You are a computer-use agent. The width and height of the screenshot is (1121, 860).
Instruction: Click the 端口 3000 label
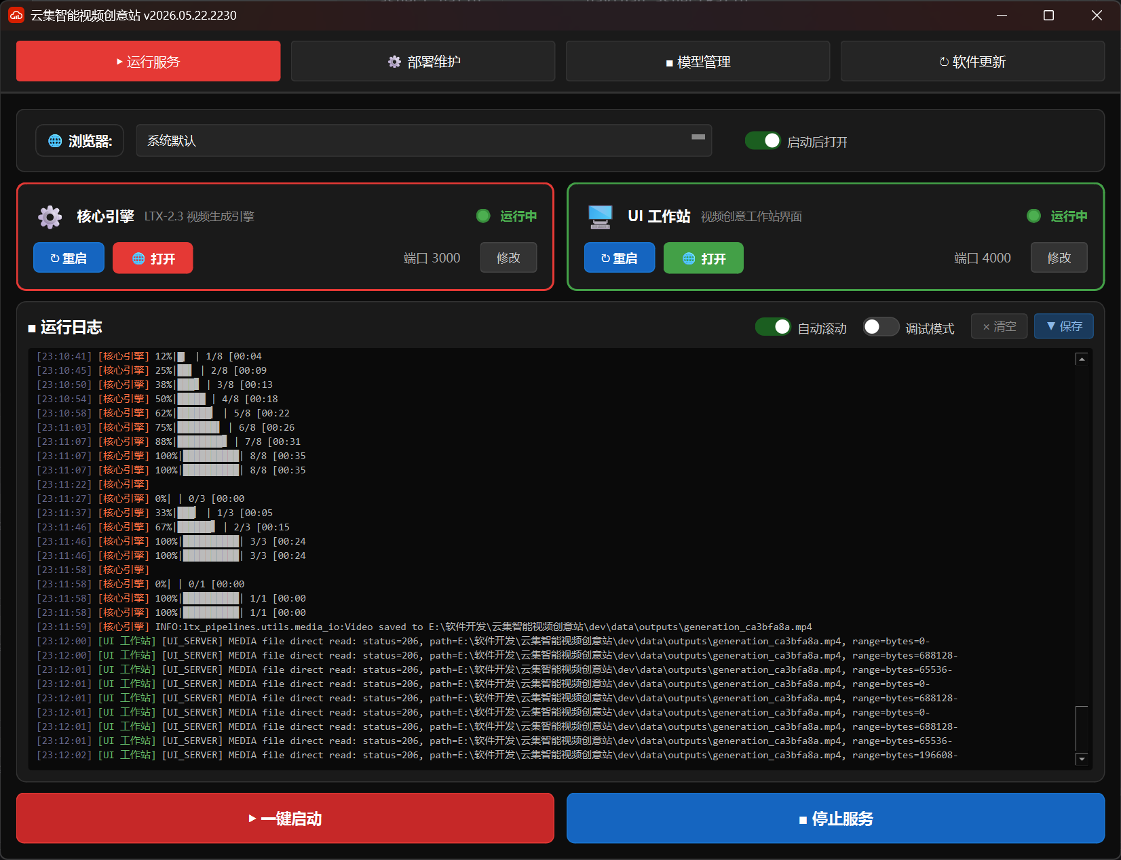432,258
